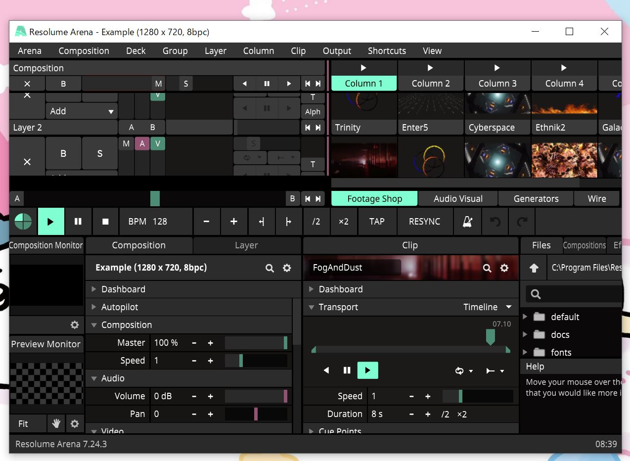Viewport: 630px width, 461px height.
Task: Open the Output menu
Action: click(x=337, y=51)
